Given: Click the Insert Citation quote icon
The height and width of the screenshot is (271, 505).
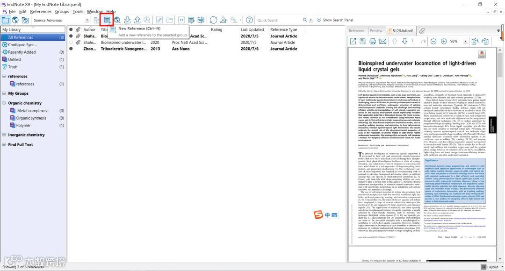Looking at the screenshot, I should point(181,20).
